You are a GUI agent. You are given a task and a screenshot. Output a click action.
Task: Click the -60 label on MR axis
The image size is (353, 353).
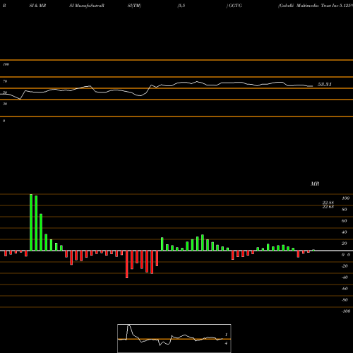click(345, 289)
